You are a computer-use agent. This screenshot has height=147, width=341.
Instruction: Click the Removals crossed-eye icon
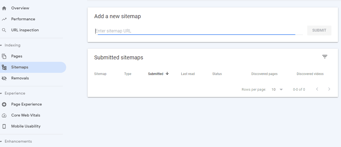pyautogui.click(x=4, y=78)
